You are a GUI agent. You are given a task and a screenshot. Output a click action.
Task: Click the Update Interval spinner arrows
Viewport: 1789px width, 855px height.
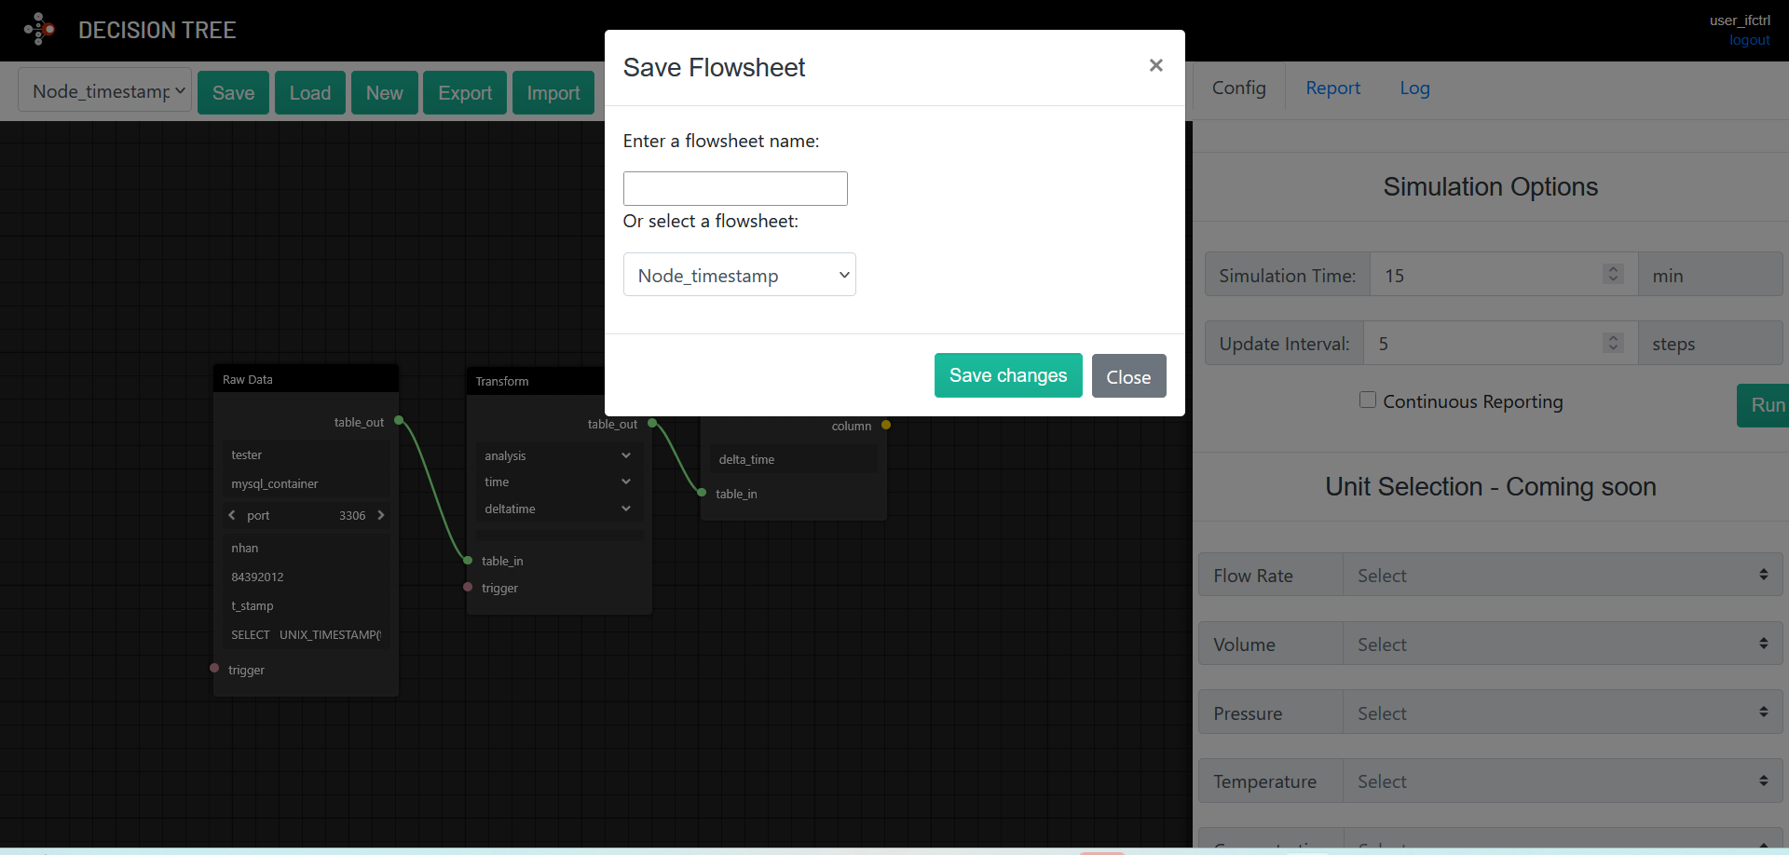tap(1613, 343)
